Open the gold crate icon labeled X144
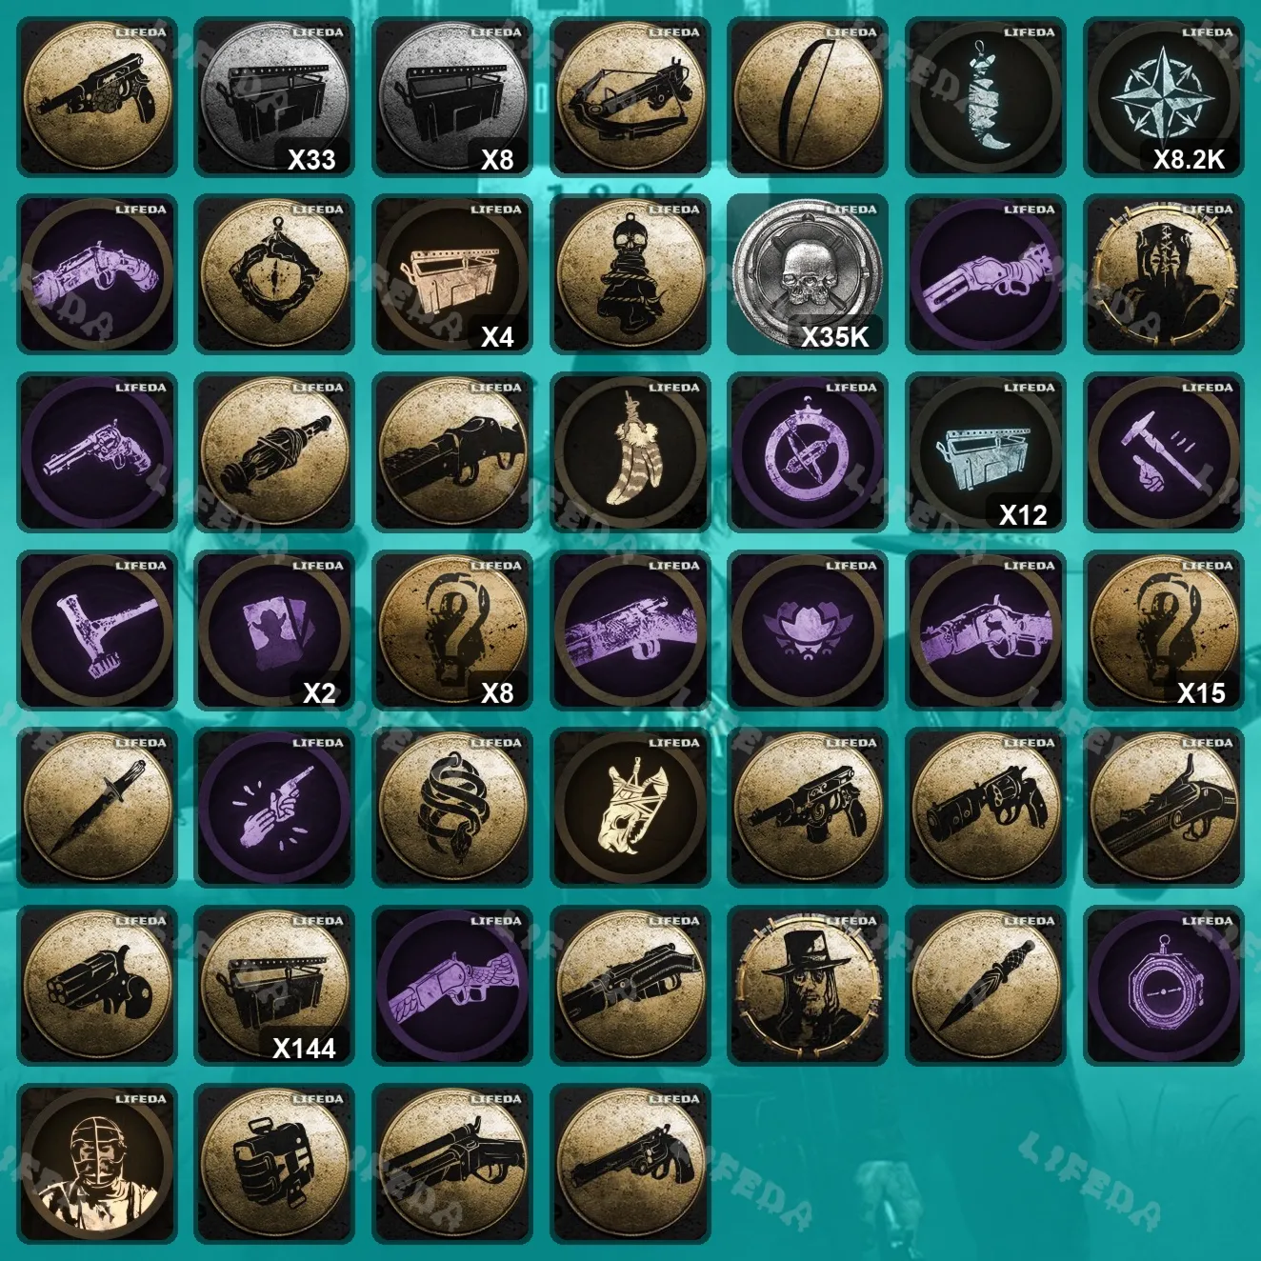 pyautogui.click(x=274, y=986)
